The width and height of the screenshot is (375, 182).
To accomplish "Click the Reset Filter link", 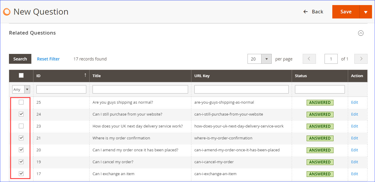I will [x=48, y=59].
